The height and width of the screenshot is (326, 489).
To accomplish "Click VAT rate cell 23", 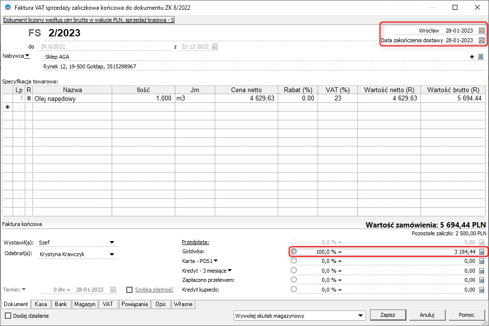I will (x=338, y=98).
